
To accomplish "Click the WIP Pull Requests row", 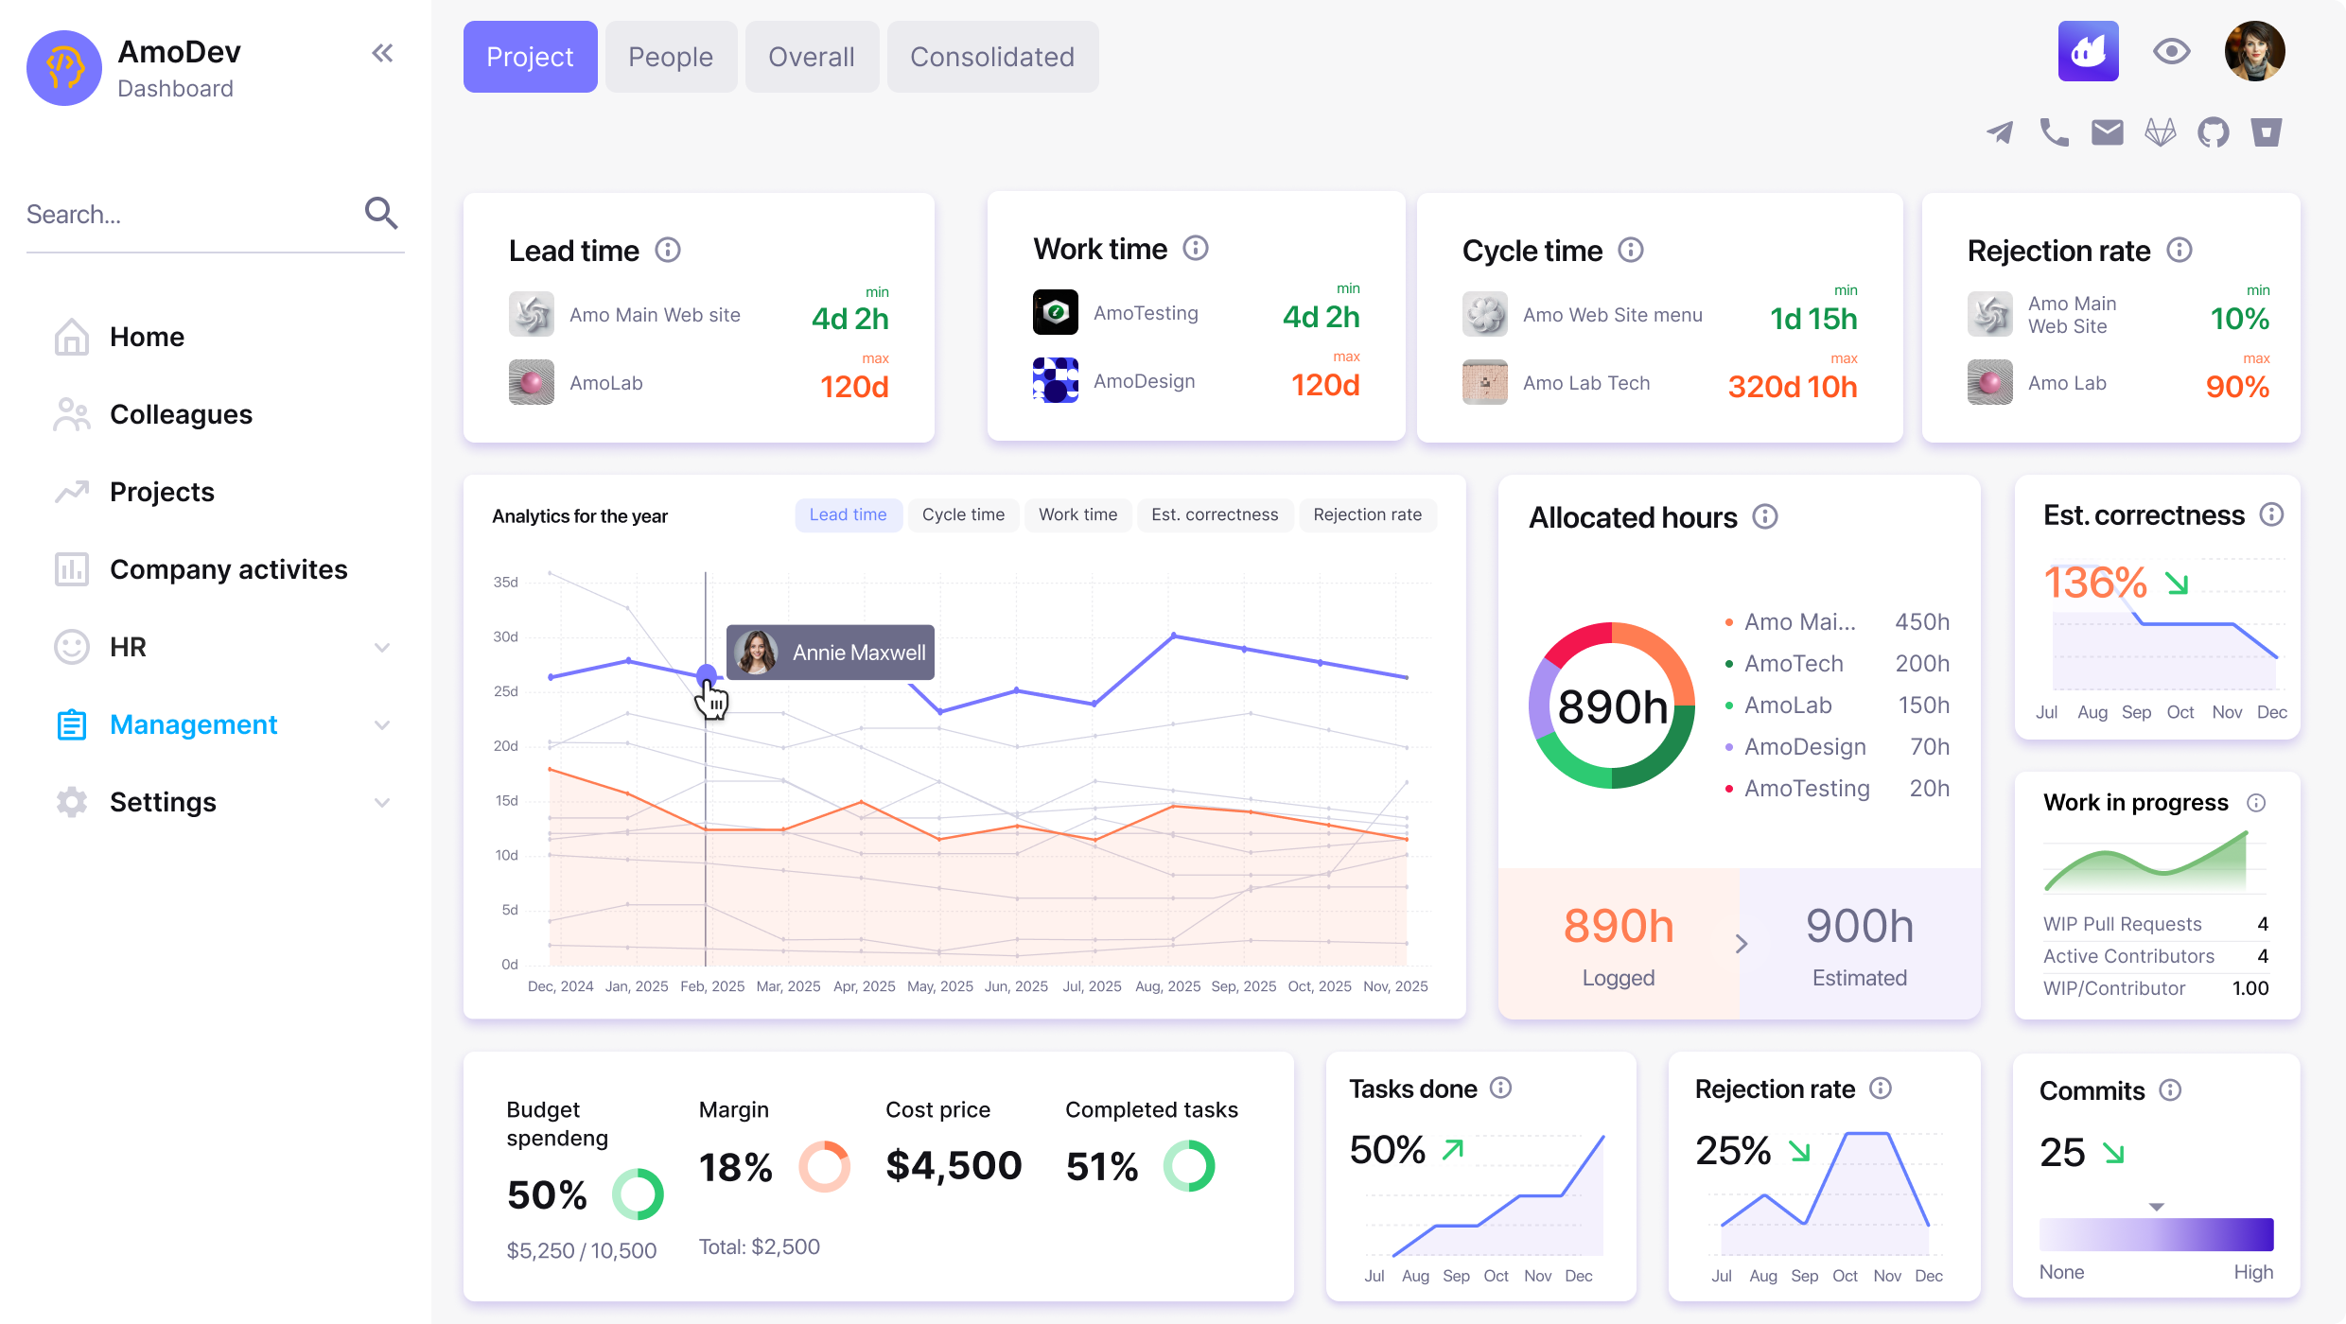I will point(2156,924).
